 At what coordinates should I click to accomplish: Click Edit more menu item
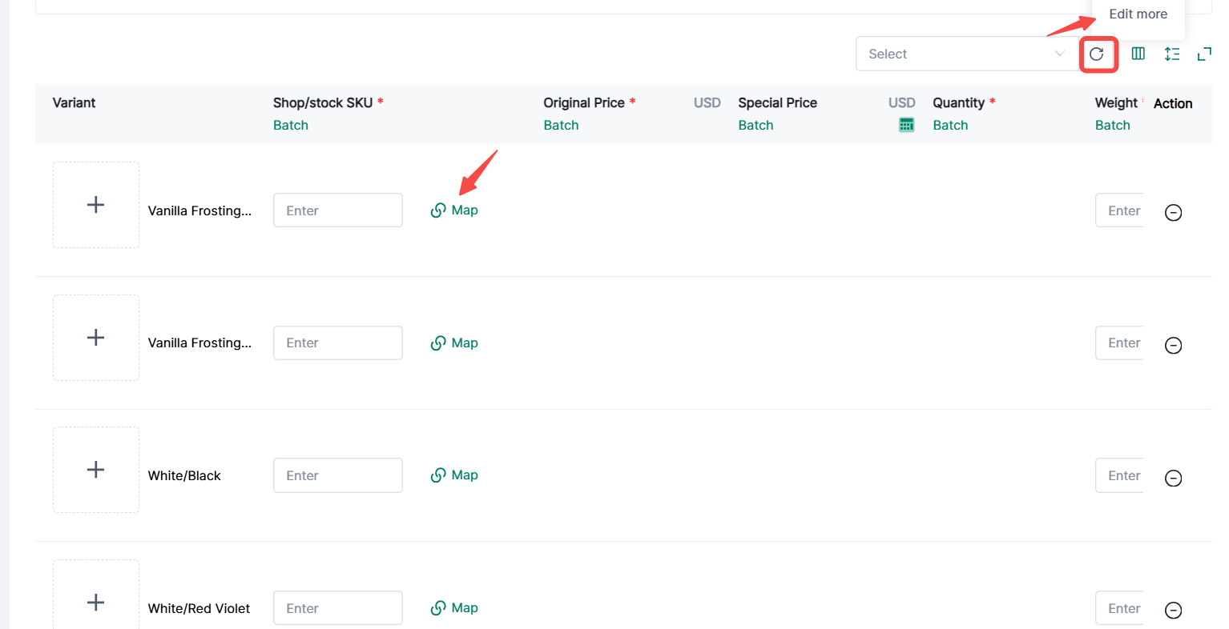click(x=1138, y=14)
